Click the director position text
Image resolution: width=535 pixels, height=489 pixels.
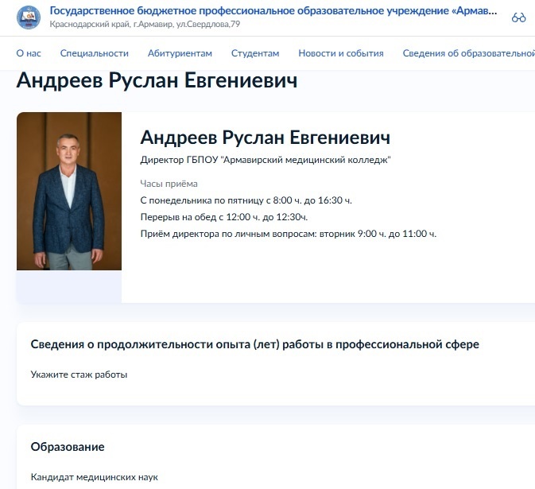click(266, 160)
